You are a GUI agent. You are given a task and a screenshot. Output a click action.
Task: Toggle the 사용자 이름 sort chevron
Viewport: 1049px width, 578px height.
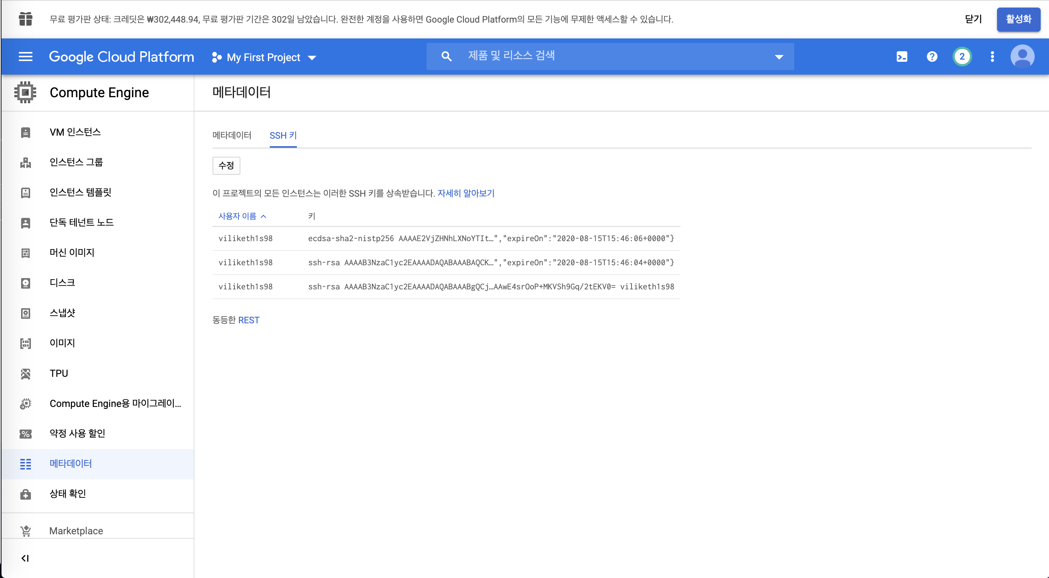click(x=264, y=216)
